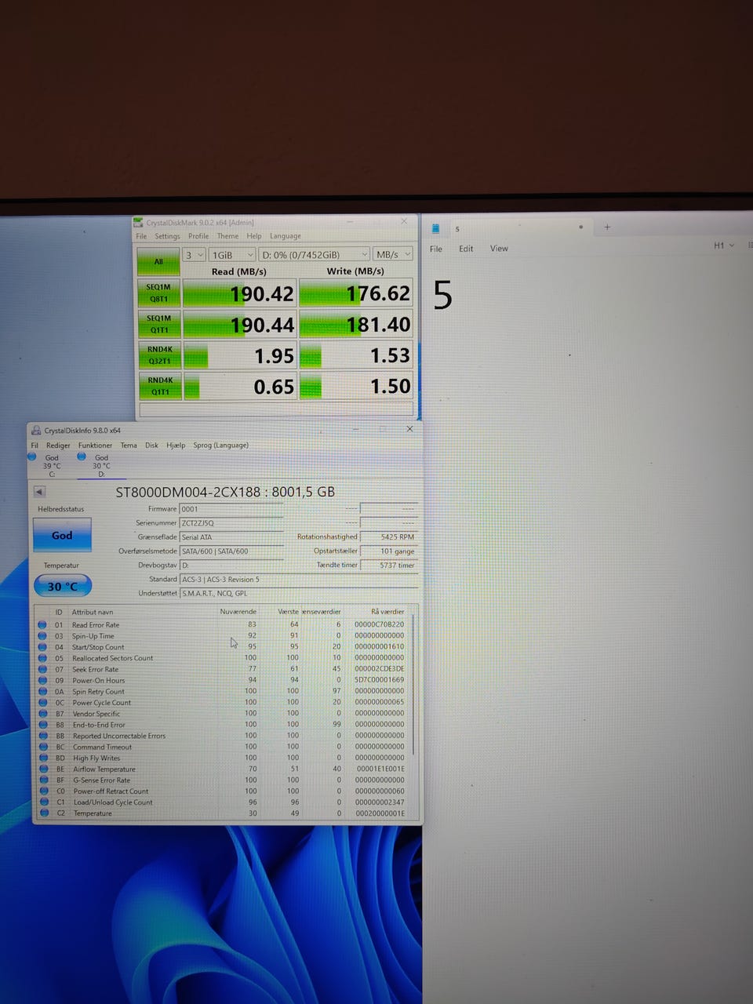Open the Tema menu in CrystalDiskInfo

tap(129, 446)
